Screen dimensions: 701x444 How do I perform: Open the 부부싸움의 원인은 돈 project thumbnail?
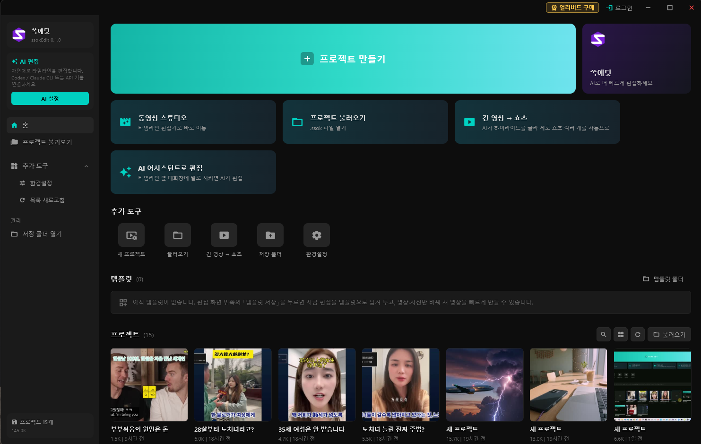click(149, 385)
